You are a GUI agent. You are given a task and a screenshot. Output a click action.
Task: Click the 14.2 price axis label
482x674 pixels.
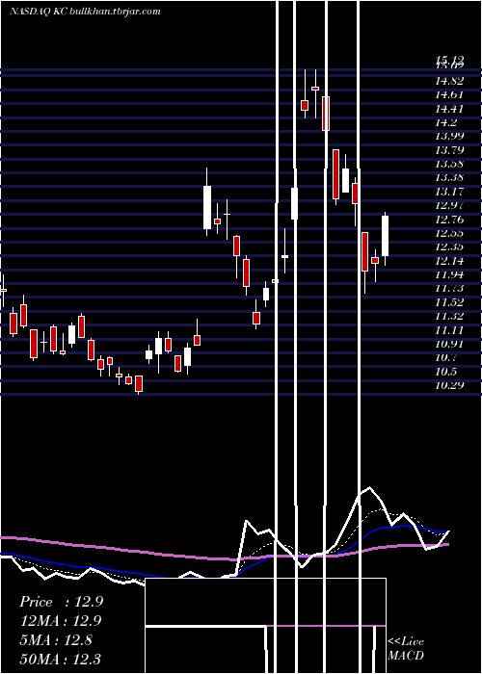(x=445, y=122)
